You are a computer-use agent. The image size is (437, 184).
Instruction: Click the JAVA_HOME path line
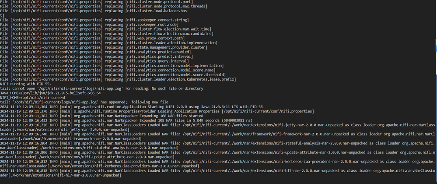click(50, 93)
